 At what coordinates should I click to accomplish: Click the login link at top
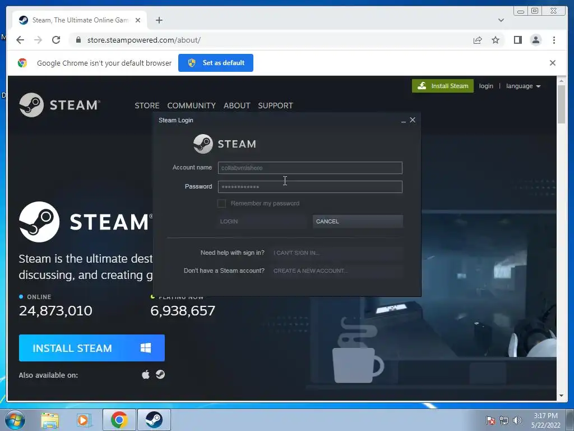coord(486,86)
